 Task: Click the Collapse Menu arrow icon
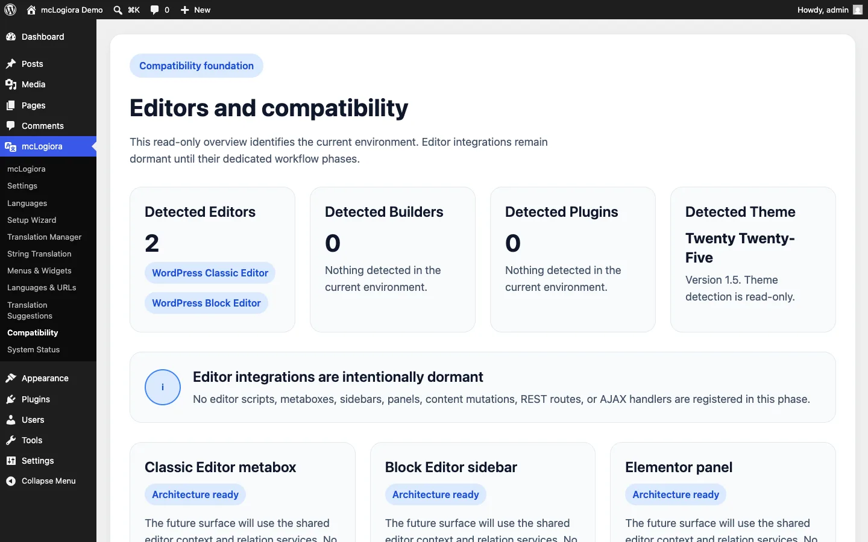[x=11, y=481]
